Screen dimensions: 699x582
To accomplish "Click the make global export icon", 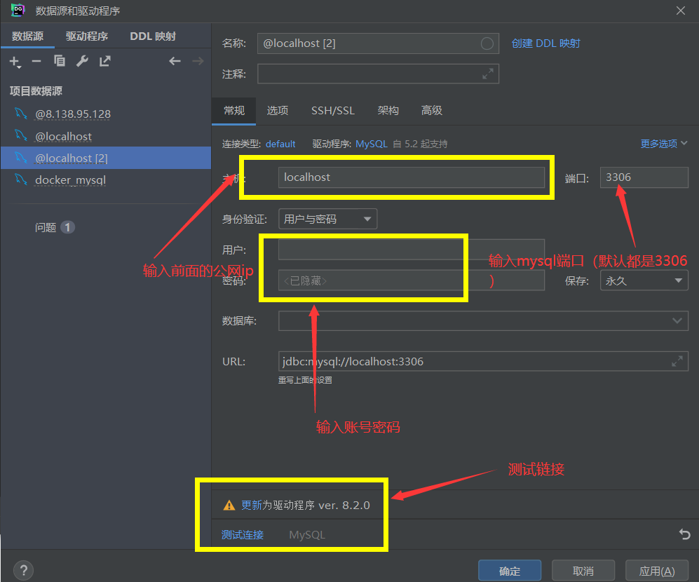I will pyautogui.click(x=104, y=61).
